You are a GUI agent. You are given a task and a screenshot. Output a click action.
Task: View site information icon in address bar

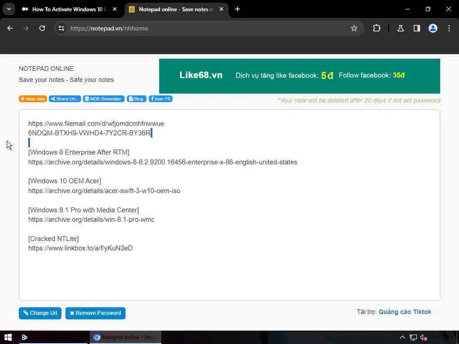[61, 28]
